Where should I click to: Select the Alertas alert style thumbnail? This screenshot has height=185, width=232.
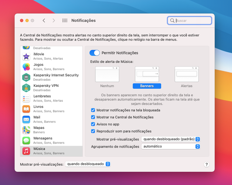click(187, 74)
